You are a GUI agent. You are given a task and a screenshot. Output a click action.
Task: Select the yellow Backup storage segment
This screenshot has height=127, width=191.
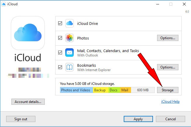click(100, 90)
